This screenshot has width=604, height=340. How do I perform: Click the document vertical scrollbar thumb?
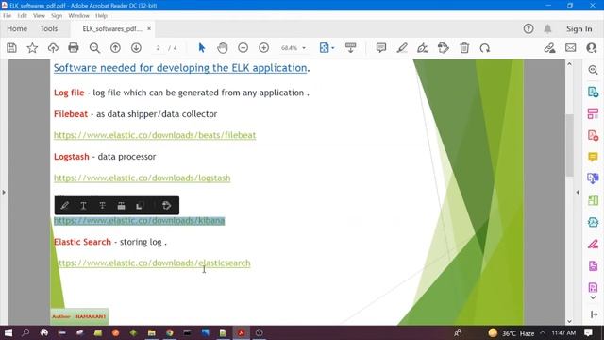click(x=569, y=144)
